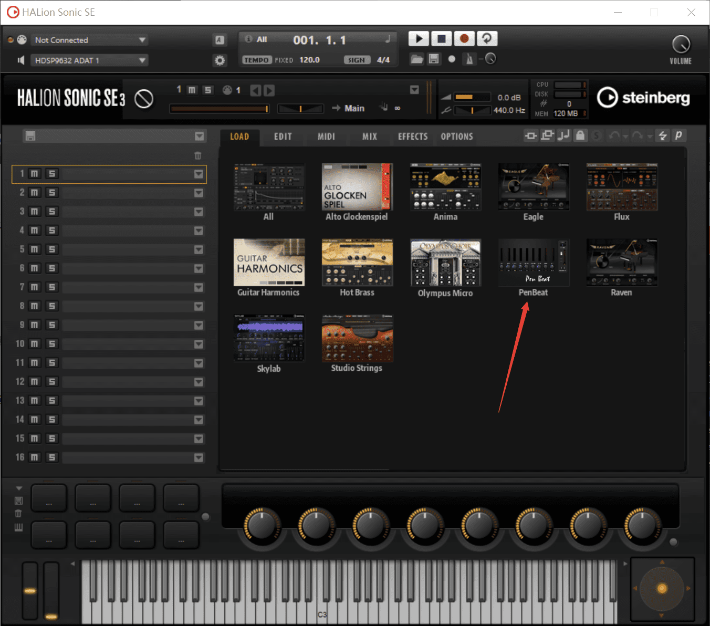The width and height of the screenshot is (710, 626).
Task: Solo slot 13
Action: 51,401
